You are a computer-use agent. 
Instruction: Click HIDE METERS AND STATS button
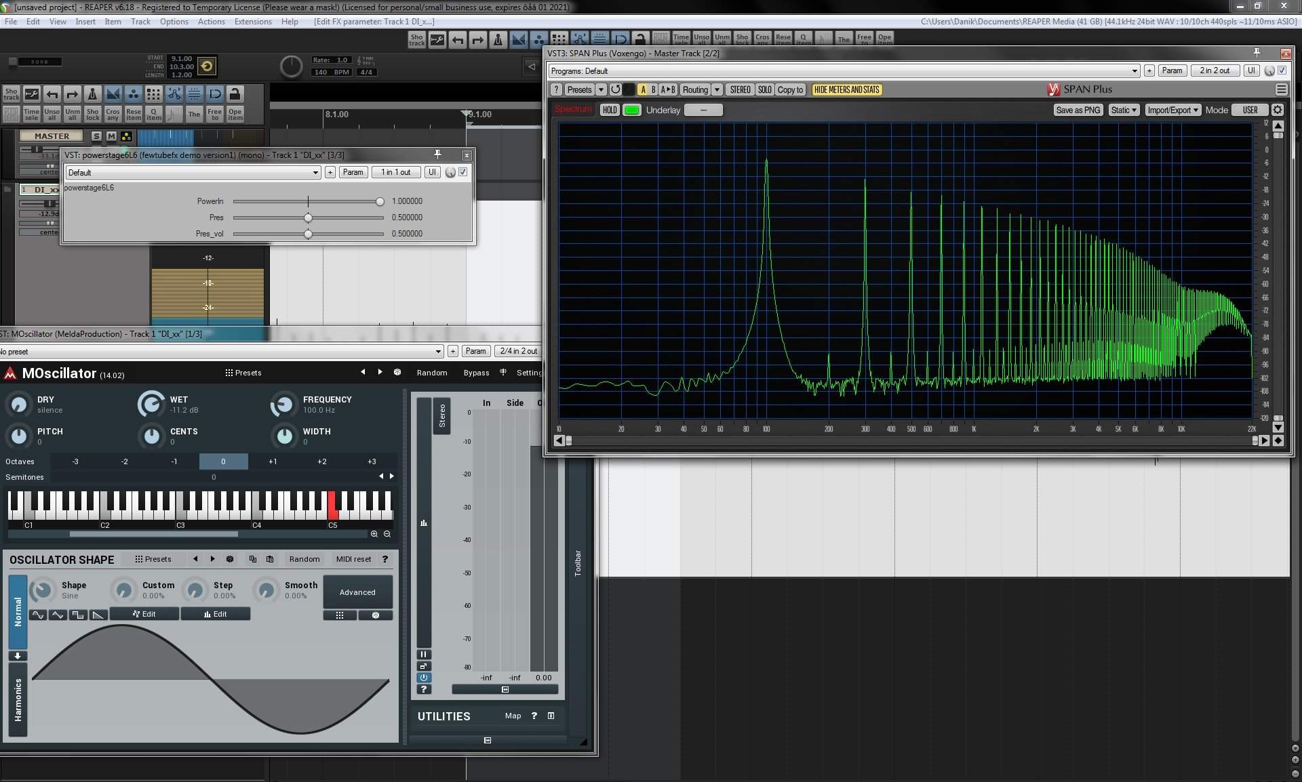coord(847,89)
